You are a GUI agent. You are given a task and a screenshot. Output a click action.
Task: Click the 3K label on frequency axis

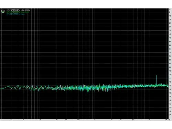[121, 120]
